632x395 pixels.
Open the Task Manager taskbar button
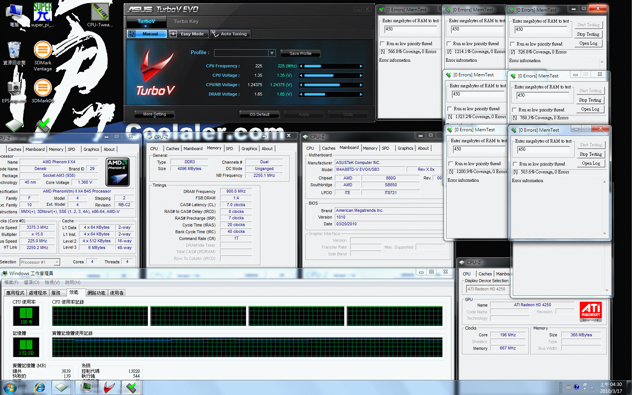[x=86, y=387]
